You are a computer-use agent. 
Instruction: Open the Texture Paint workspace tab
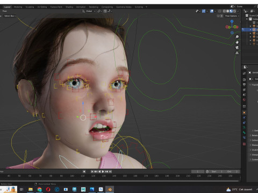(56, 7)
